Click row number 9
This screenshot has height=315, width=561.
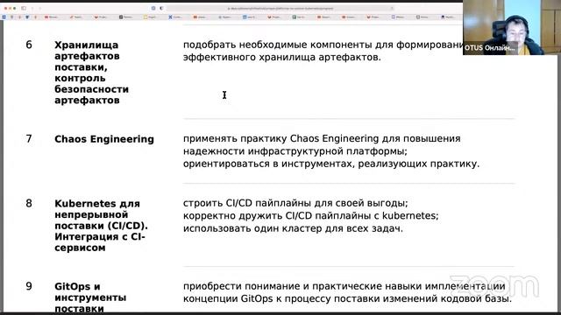(29, 286)
